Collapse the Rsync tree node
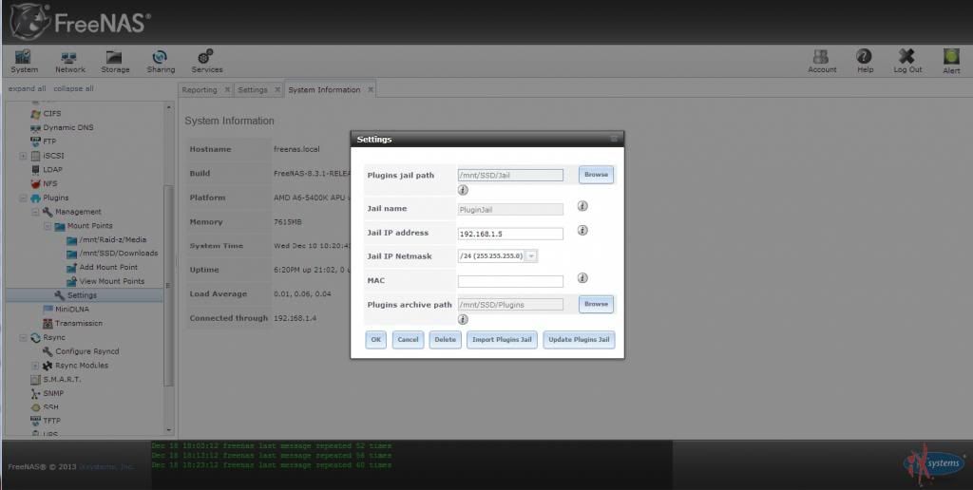973x490 pixels. click(x=23, y=337)
